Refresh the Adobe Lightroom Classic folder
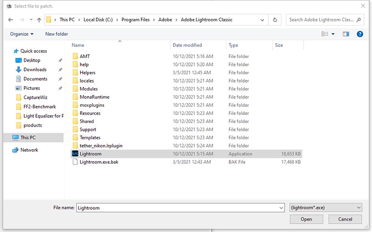The width and height of the screenshot is (372, 232). [275, 20]
